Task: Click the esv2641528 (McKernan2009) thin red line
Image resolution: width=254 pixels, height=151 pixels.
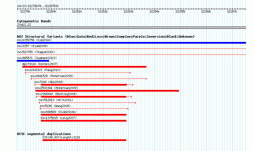Action: [88, 79]
